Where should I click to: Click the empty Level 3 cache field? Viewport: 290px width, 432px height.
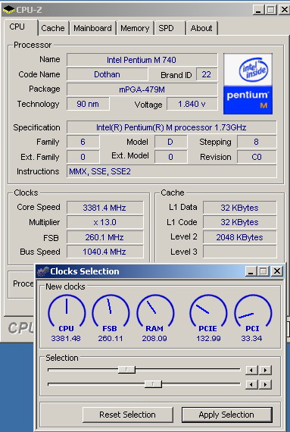[x=240, y=252]
